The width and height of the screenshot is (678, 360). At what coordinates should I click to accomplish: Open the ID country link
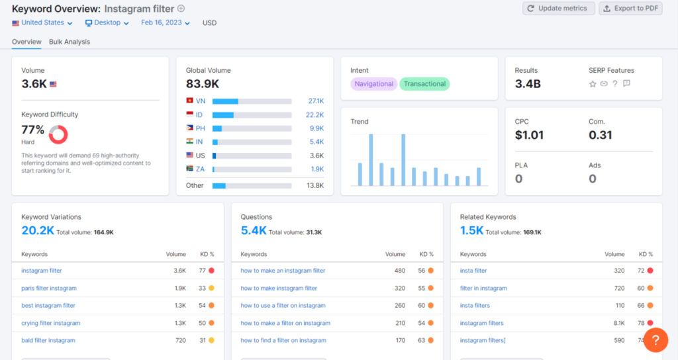pos(199,114)
